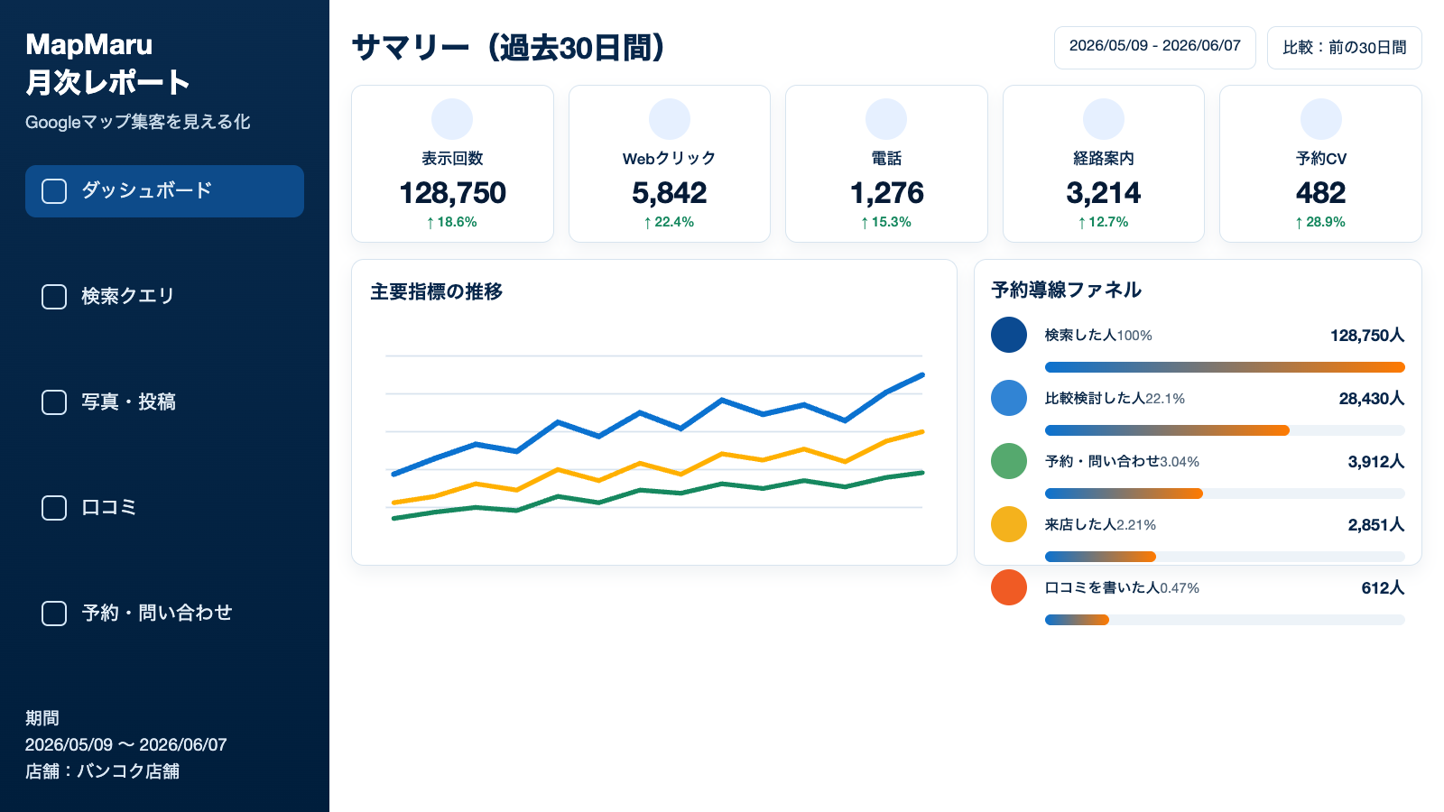Select the 予約CV value 482
1444x812 pixels.
coord(1321,193)
